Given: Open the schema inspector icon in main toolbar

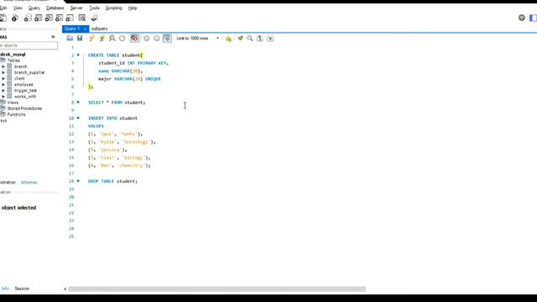Looking at the screenshot, I should pos(15,18).
